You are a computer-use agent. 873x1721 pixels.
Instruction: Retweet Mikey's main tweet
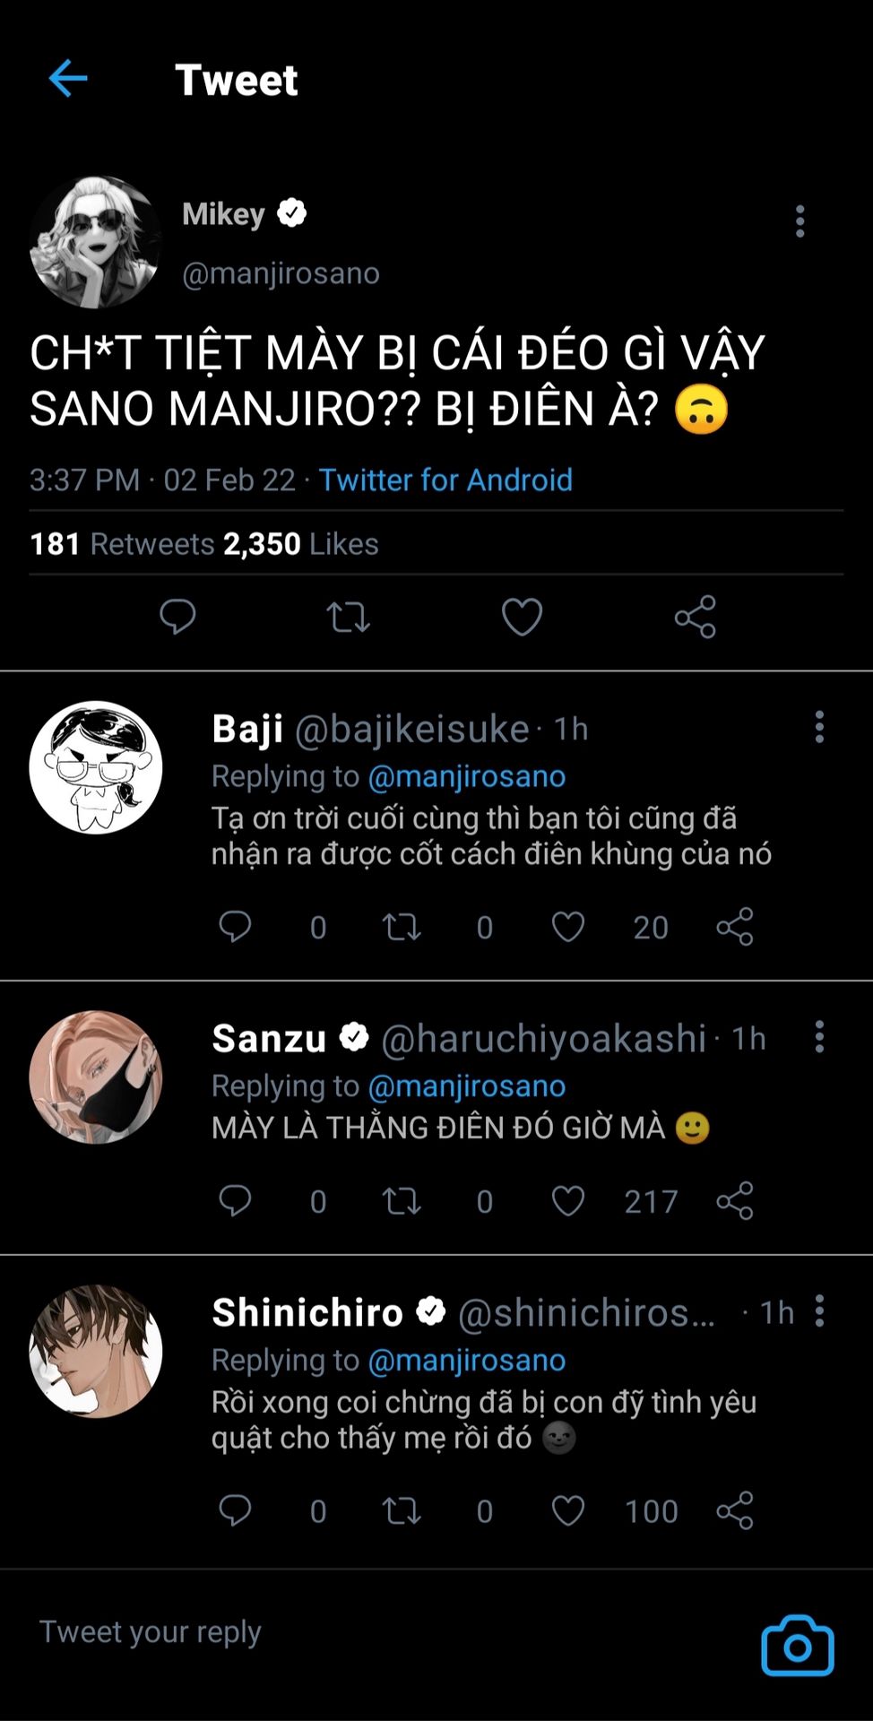(348, 617)
